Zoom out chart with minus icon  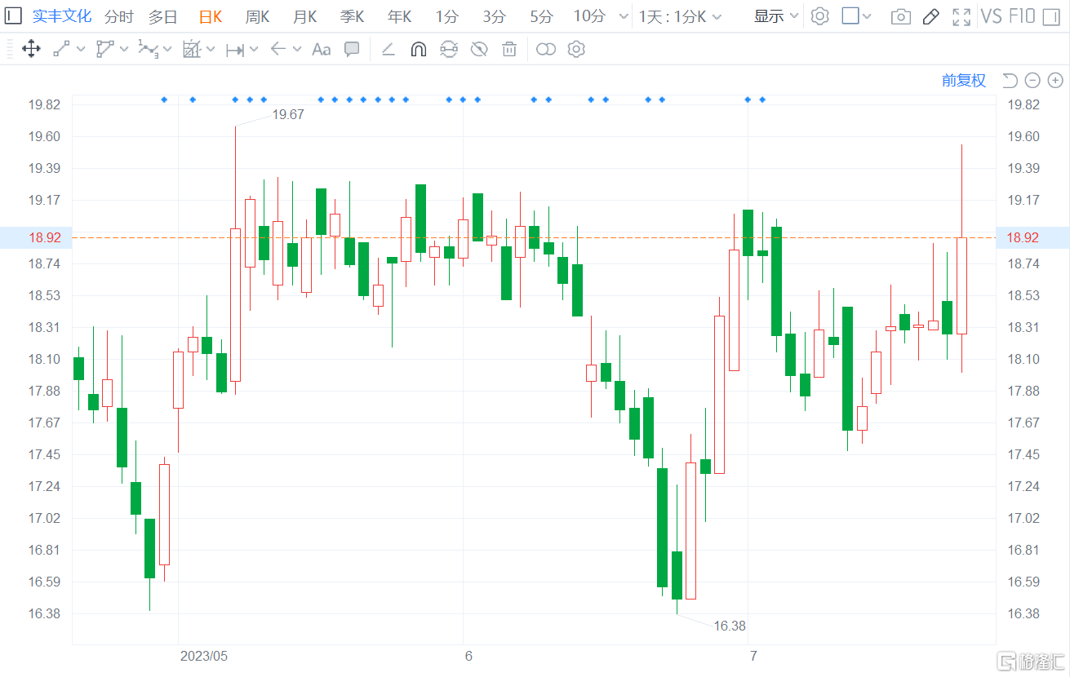(x=1032, y=80)
